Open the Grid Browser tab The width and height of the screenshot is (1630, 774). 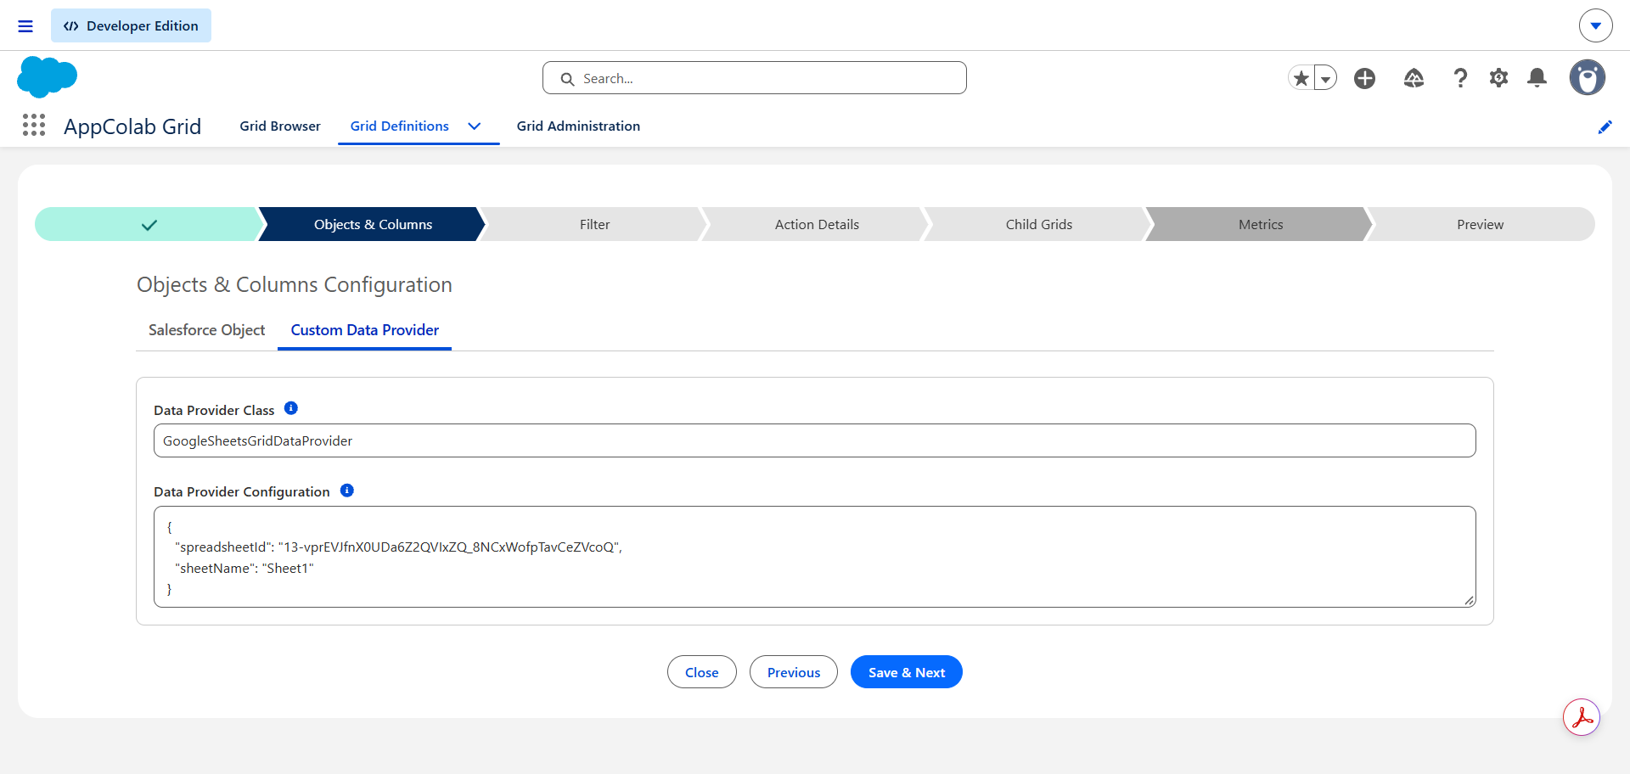(x=280, y=126)
